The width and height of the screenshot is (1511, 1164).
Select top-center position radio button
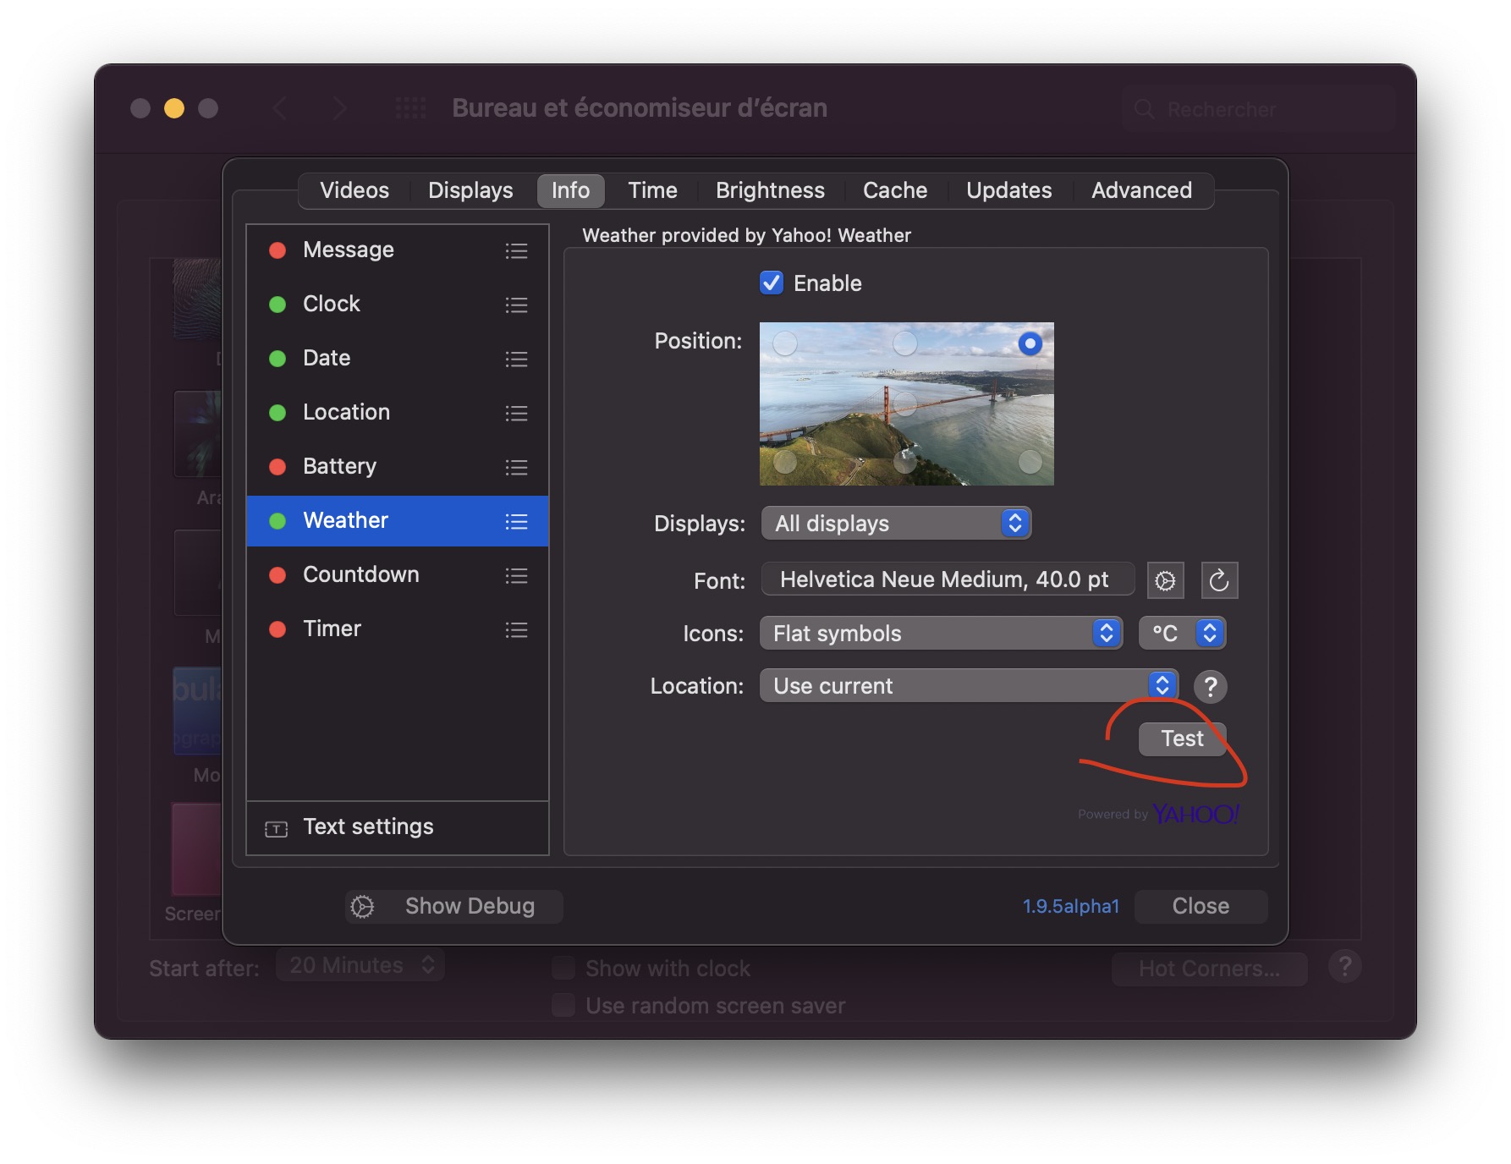click(905, 343)
